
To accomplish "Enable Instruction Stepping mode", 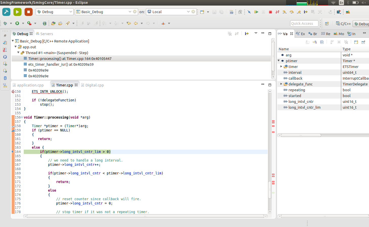I will pyautogui.click(x=305, y=12).
